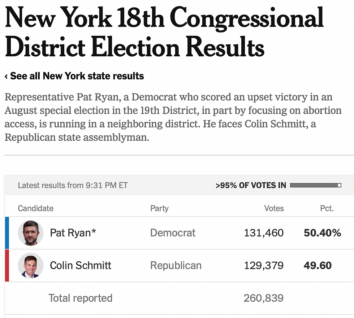Click the page headline title
The width and height of the screenshot is (354, 318).
point(164,32)
